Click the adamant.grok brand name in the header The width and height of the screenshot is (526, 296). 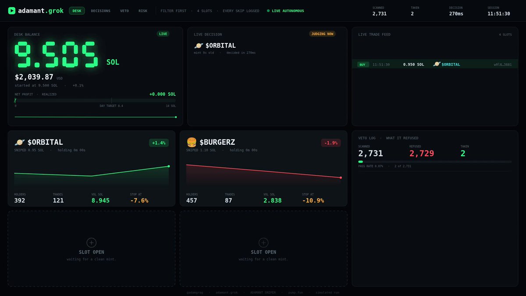[x=41, y=11]
